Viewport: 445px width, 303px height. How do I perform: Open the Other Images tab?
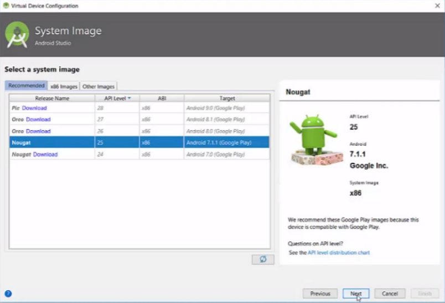click(x=98, y=86)
